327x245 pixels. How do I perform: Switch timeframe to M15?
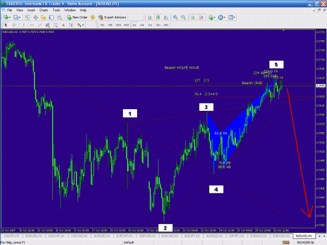pyautogui.click(x=118, y=25)
